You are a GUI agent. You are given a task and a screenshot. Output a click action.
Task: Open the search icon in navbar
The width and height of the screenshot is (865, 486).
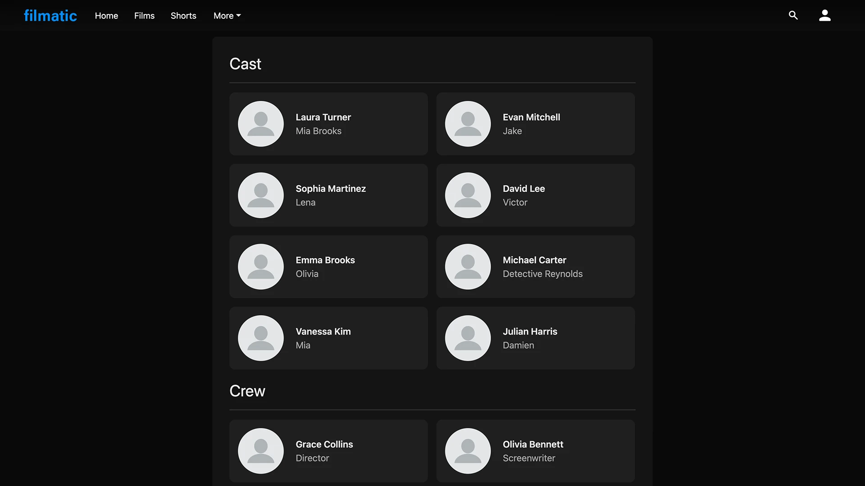click(x=793, y=15)
